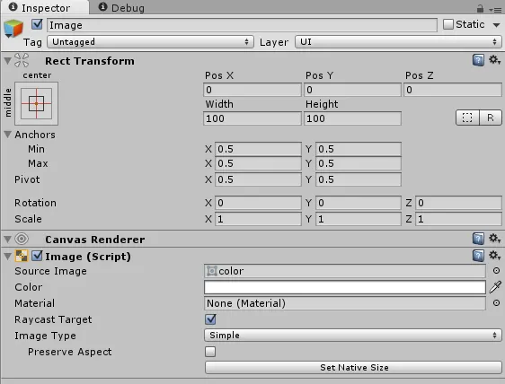Open Rect Transform gear settings menu
The width and height of the screenshot is (505, 384).
494,60
